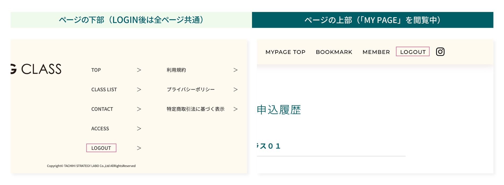Open the TOP footer link
Viewport: 504px width, 185px height.
96,70
